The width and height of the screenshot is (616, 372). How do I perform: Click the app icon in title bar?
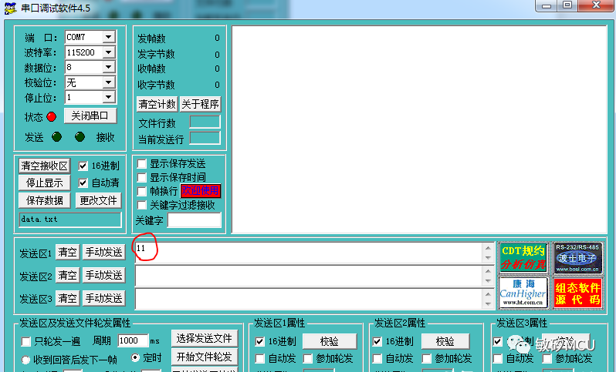9,7
